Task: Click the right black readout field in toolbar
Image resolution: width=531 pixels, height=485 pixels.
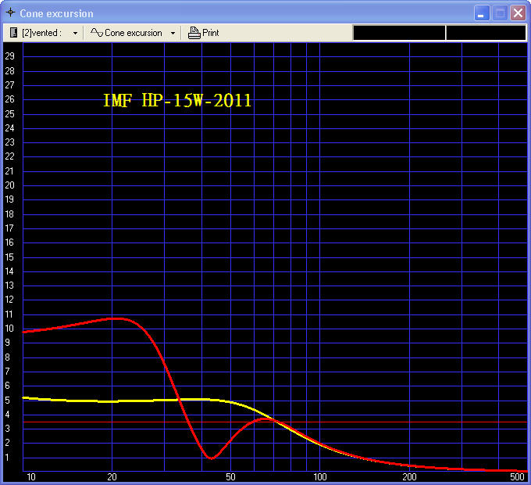Action: click(486, 33)
